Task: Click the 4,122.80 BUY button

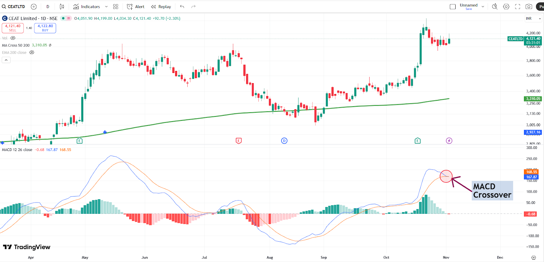Action: pyautogui.click(x=45, y=28)
